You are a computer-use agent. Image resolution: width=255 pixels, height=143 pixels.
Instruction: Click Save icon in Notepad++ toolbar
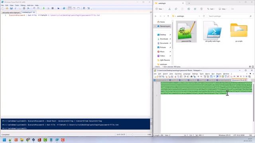[x=160, y=77]
